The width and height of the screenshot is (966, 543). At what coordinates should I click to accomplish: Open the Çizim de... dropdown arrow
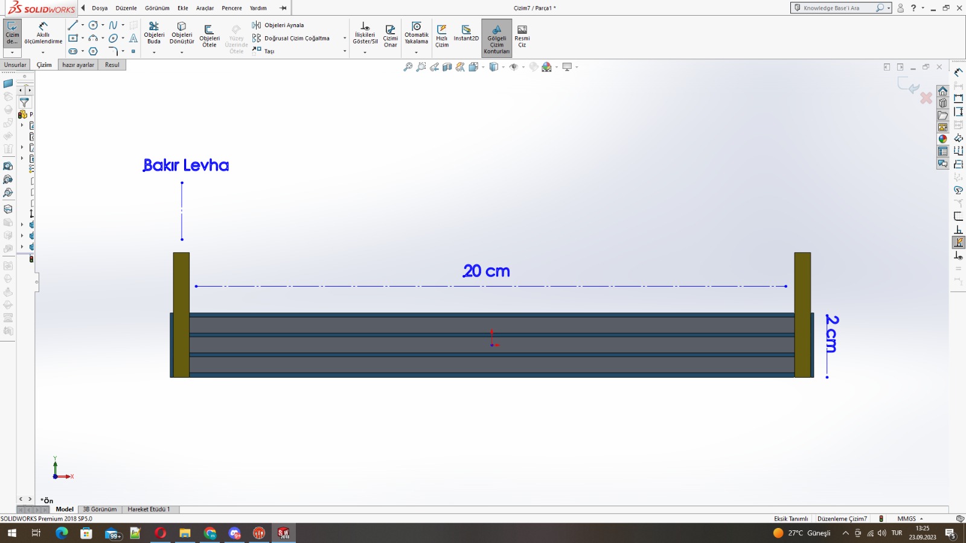(x=12, y=52)
